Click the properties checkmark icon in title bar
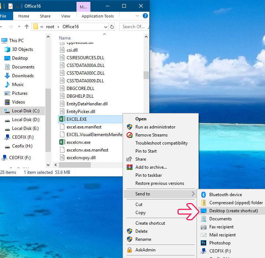The height and width of the screenshot is (258, 265). click(11, 6)
